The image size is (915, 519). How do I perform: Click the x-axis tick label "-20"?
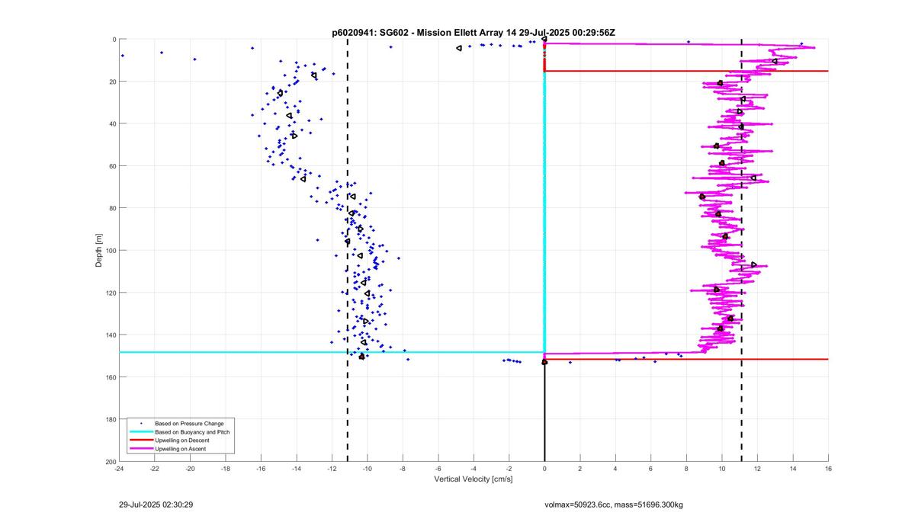click(x=190, y=469)
